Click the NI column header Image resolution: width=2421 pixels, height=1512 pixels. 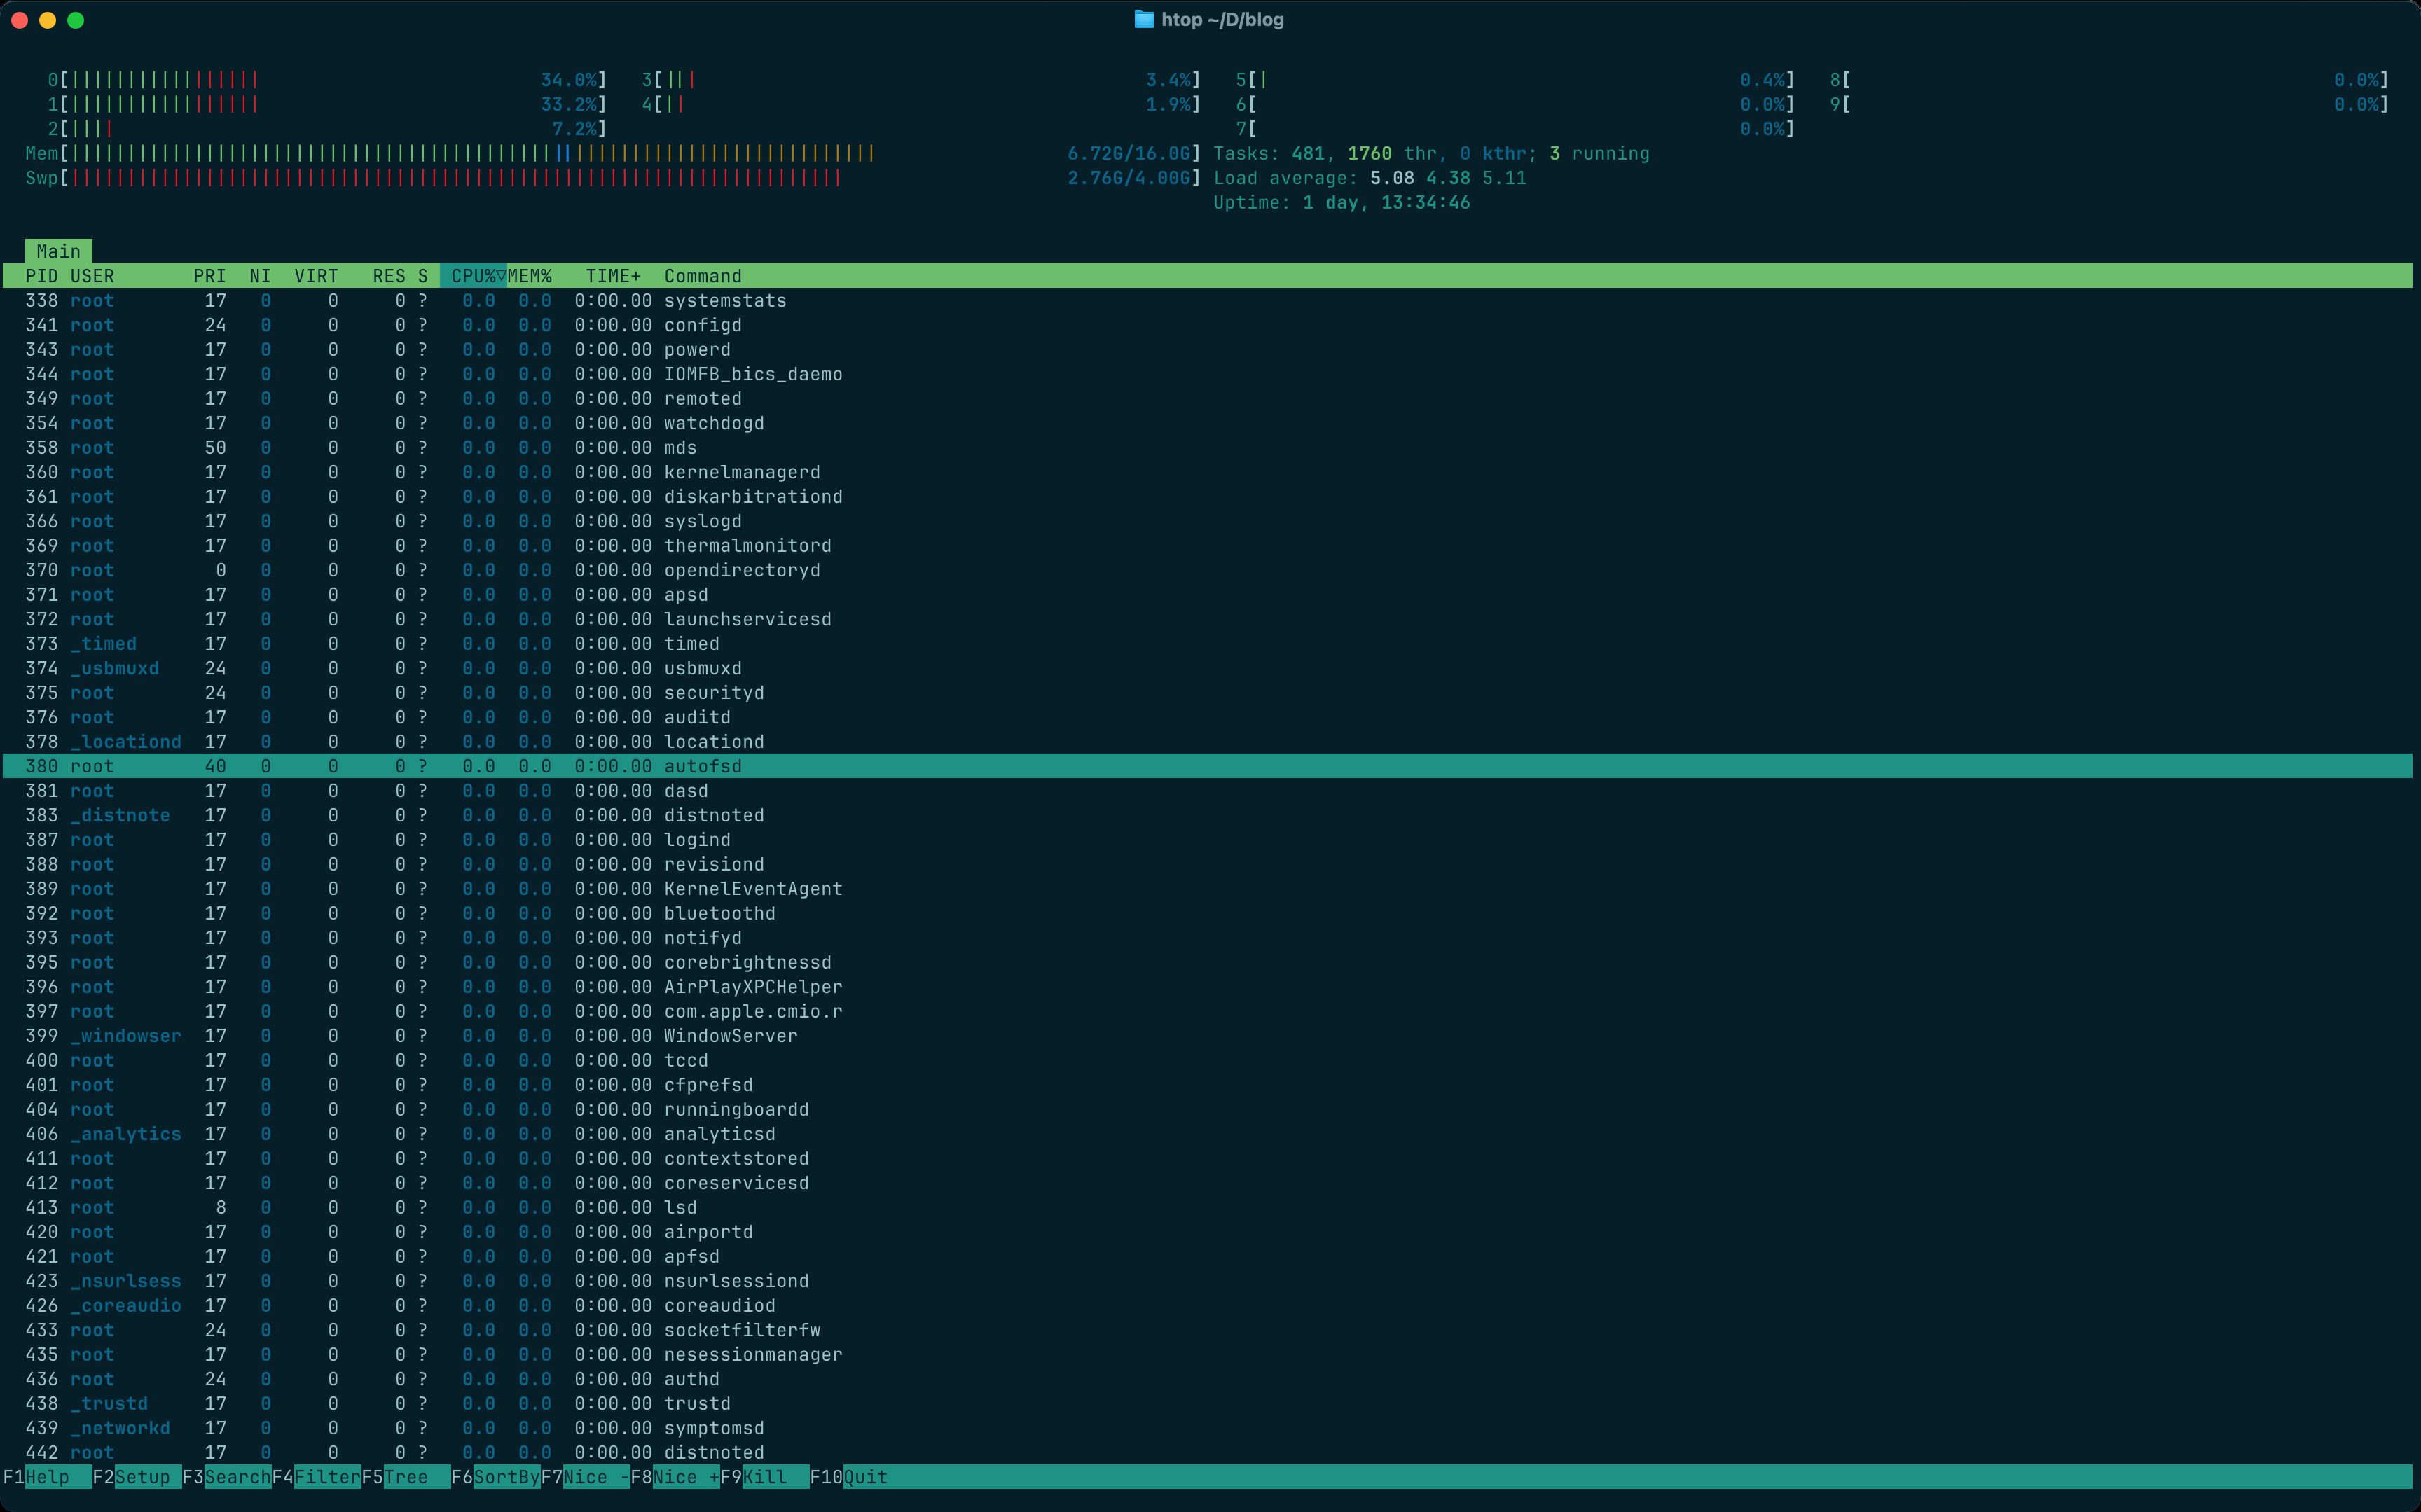(x=260, y=276)
